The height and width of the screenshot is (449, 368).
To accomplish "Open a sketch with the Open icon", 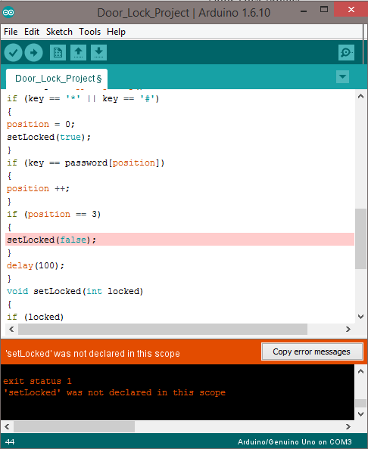I will (x=78, y=53).
